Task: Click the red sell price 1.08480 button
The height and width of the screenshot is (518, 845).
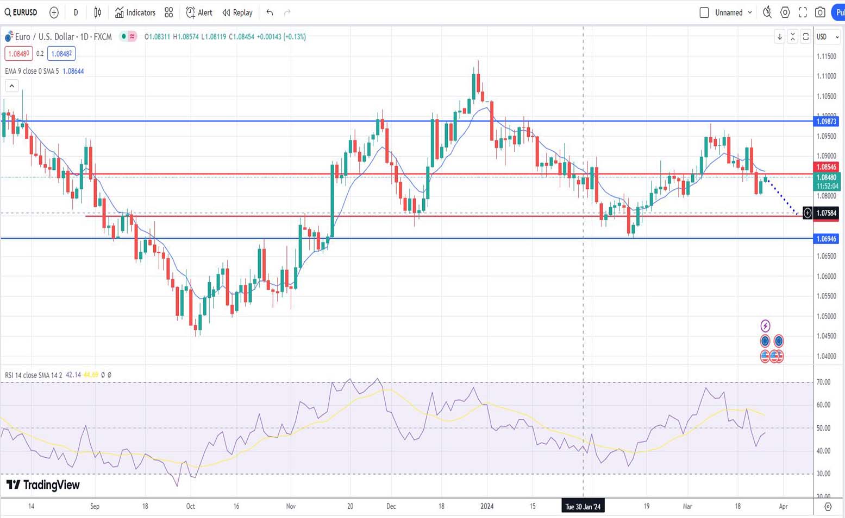Action: (x=18, y=54)
